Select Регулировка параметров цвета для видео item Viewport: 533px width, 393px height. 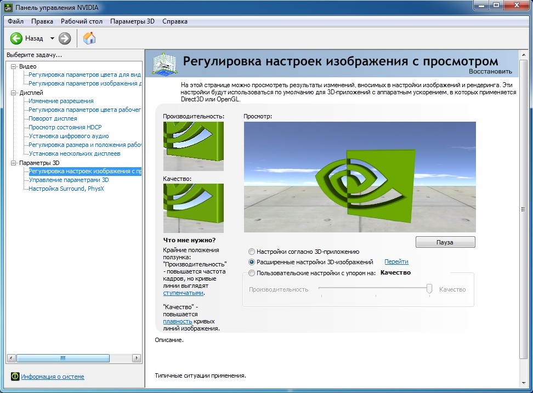[84, 75]
